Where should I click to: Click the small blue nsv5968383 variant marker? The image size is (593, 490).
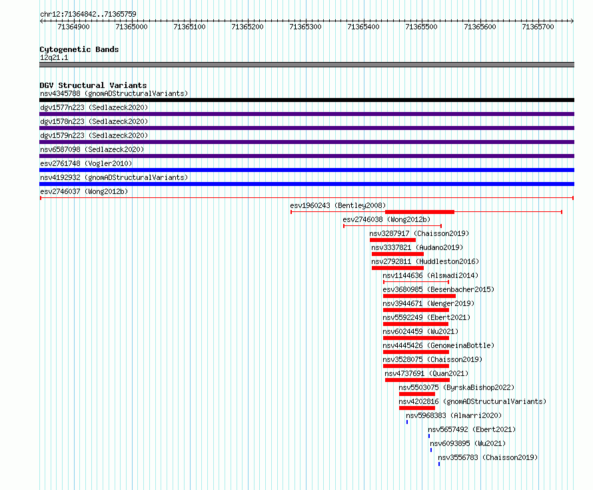(x=407, y=422)
